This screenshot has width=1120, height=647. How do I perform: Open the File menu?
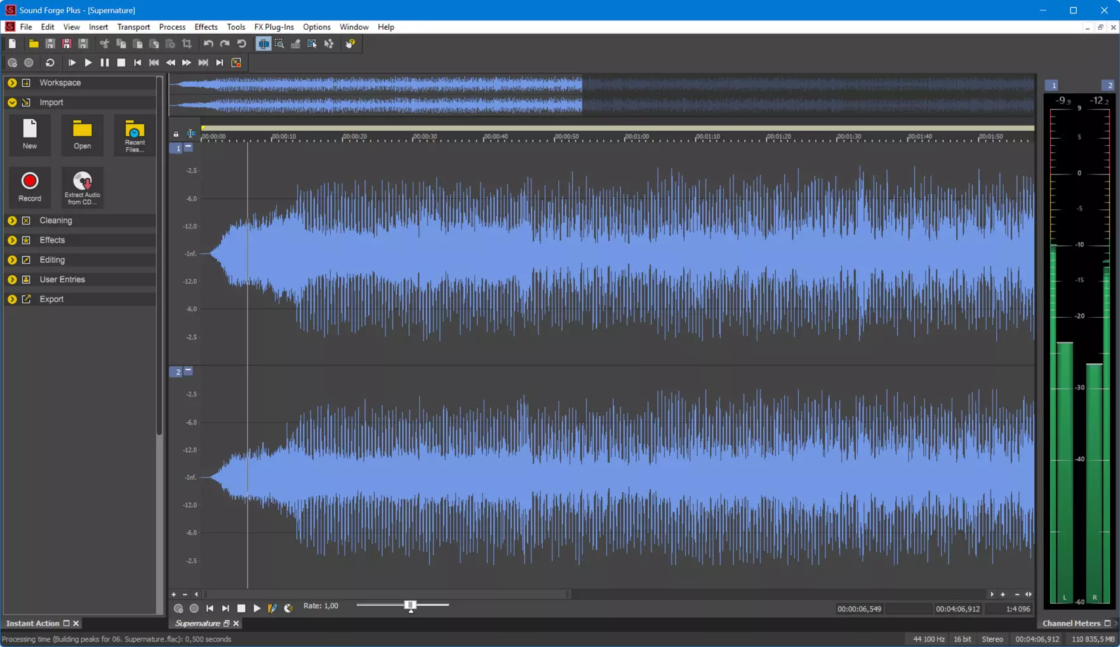pos(26,27)
